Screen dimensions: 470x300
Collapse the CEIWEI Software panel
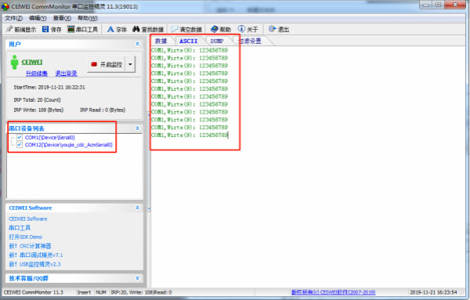(137, 208)
